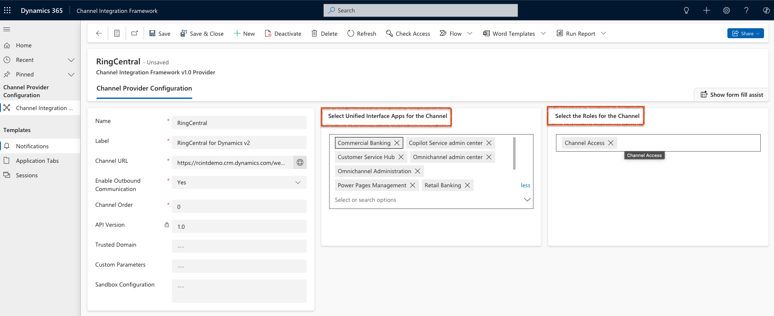The width and height of the screenshot is (774, 316).
Task: Click the globe icon next to Channel URL
Action: click(300, 162)
